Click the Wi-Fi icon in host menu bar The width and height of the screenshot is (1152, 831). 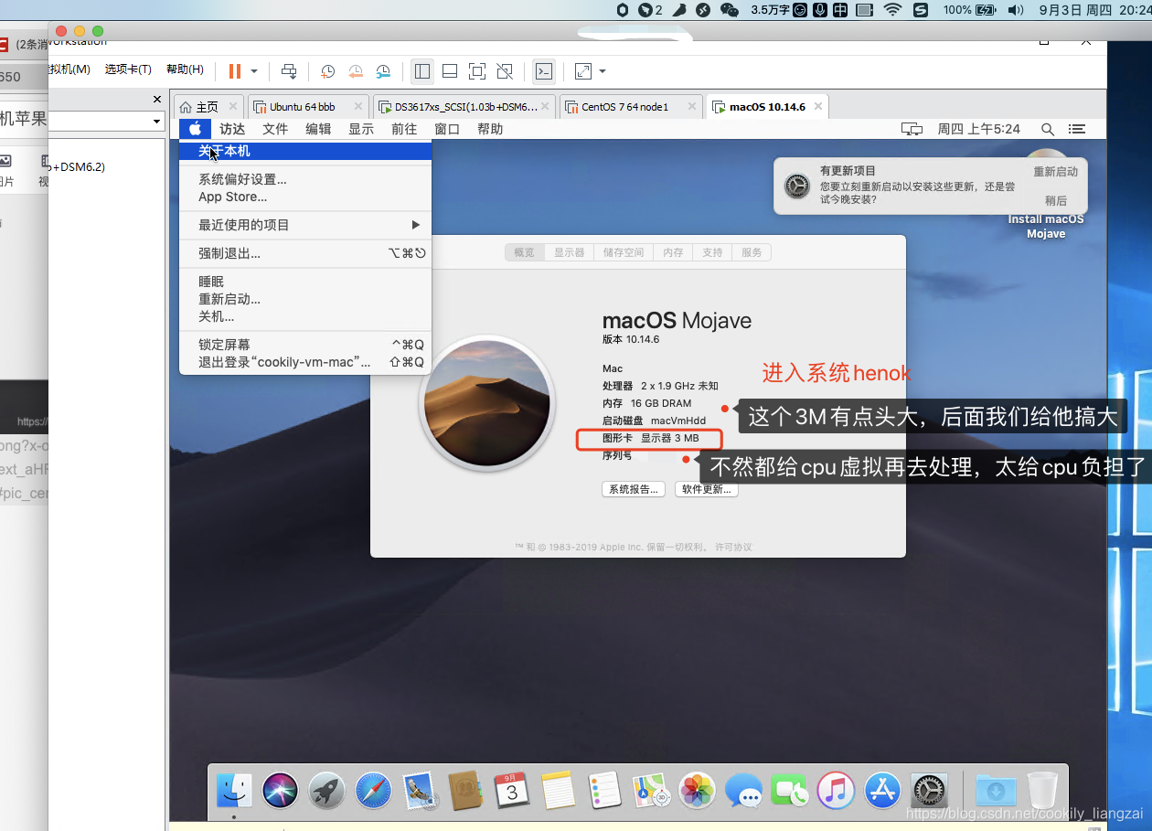point(892,10)
